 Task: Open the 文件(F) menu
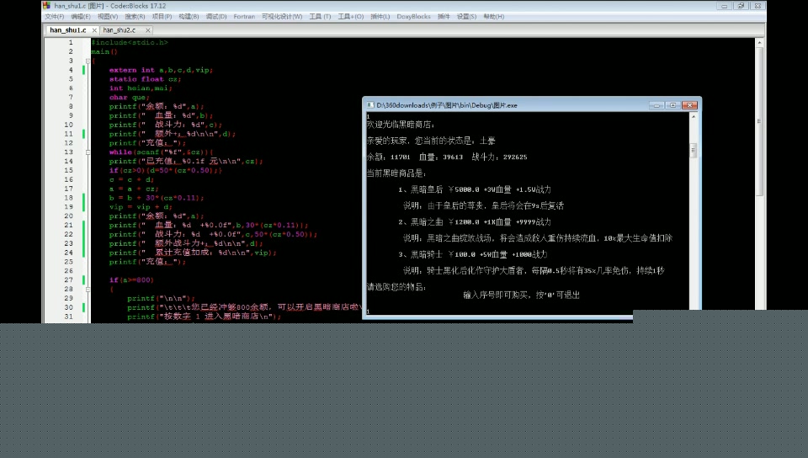54,16
